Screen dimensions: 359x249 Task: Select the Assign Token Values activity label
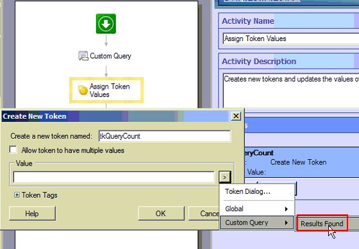tap(110, 90)
